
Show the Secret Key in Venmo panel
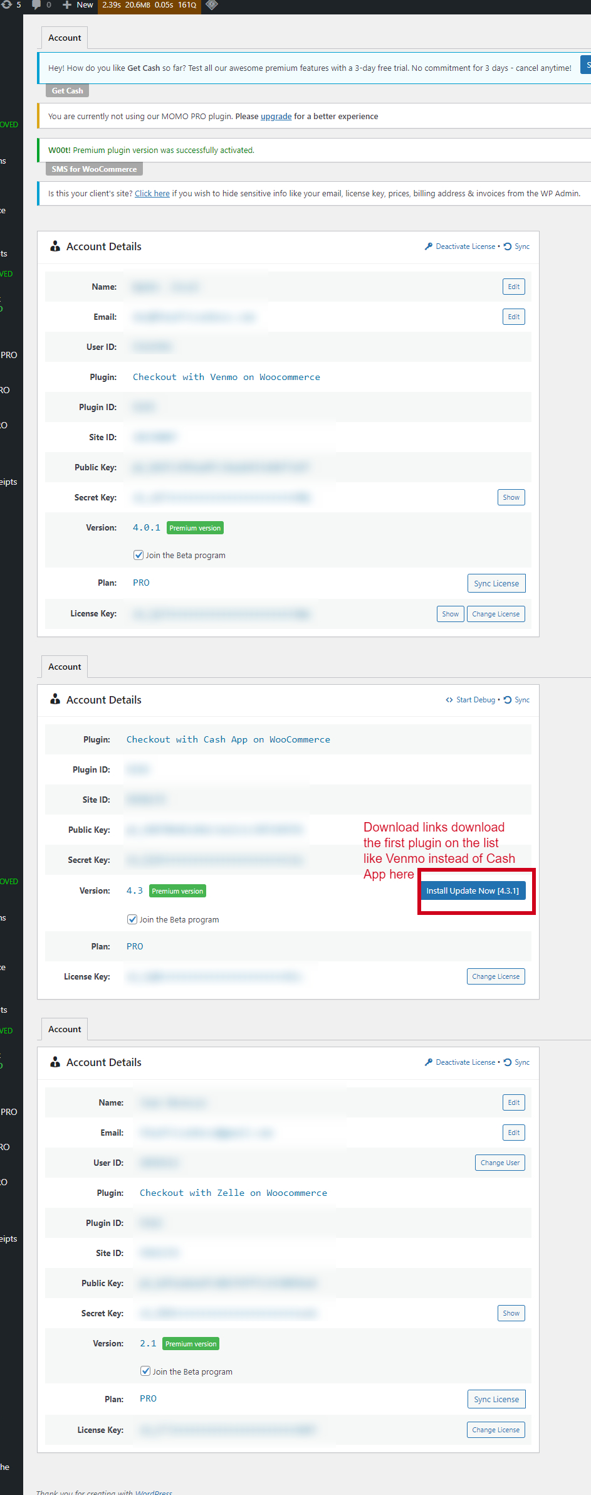[x=511, y=497]
